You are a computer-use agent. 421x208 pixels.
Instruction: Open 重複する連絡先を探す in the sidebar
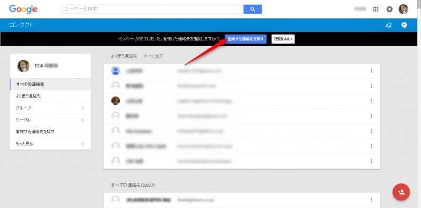click(x=51, y=132)
